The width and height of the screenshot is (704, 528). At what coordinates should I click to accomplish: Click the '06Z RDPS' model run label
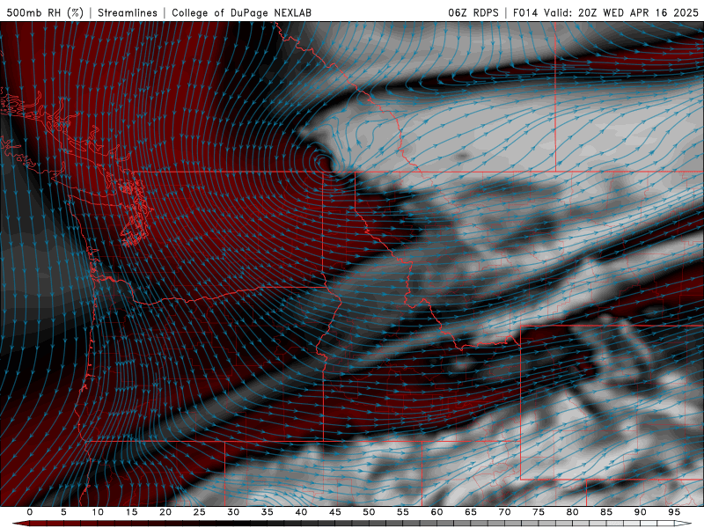click(473, 12)
